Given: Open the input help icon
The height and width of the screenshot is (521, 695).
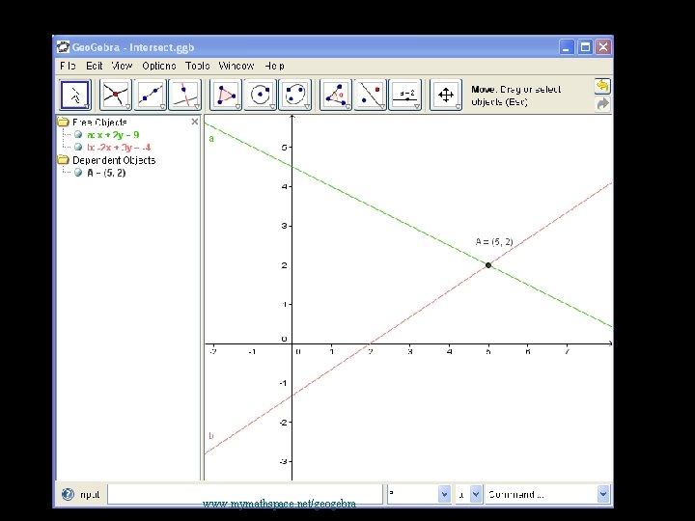Looking at the screenshot, I should click(x=68, y=494).
